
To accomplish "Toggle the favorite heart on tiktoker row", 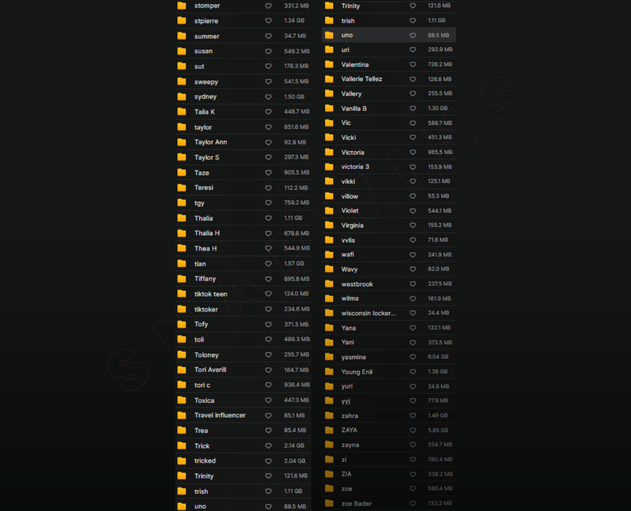I will 268,309.
